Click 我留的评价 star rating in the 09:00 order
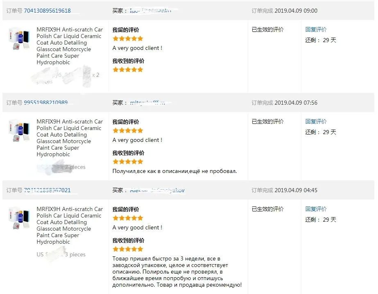The image size is (378, 294). pyautogui.click(x=128, y=38)
